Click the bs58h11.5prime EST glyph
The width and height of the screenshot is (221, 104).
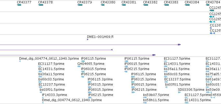pyautogui.click(x=145, y=103)
